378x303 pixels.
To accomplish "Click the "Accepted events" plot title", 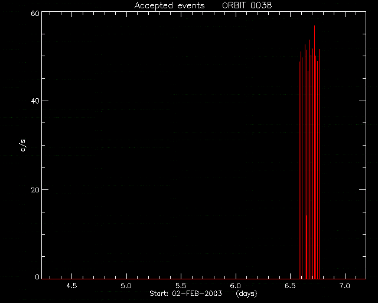I will pyautogui.click(x=170, y=5).
